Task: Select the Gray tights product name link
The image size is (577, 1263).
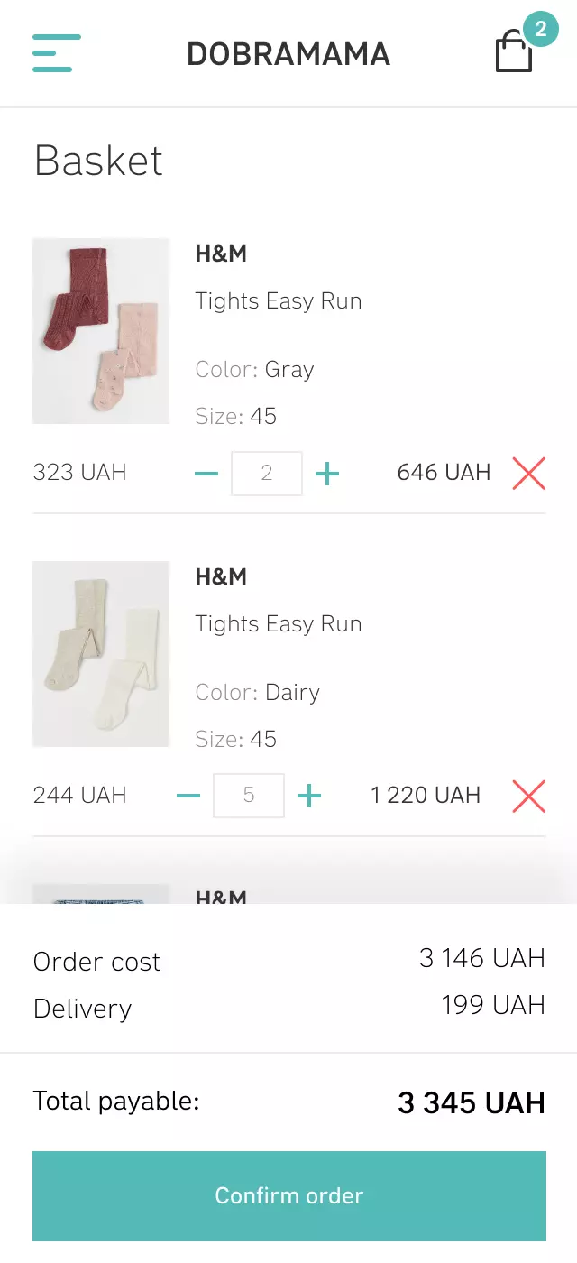Action: (x=278, y=300)
